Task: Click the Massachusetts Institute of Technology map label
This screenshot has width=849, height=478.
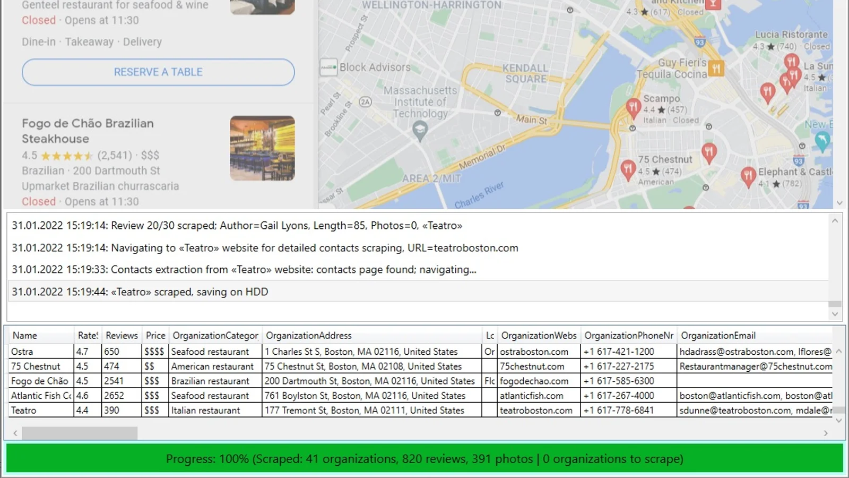Action: (420, 102)
